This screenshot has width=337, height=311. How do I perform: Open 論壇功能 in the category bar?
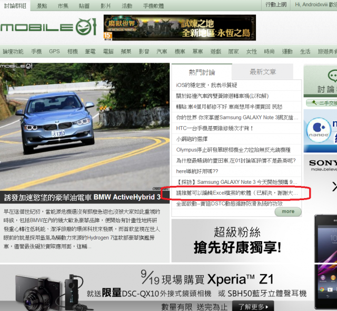13,51
